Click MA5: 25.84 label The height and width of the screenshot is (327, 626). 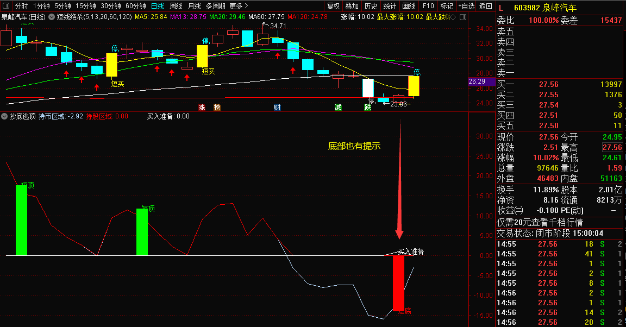click(x=151, y=17)
